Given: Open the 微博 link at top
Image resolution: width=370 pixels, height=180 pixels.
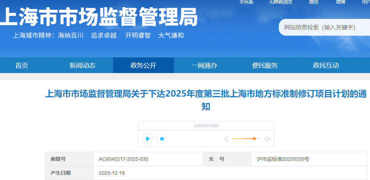Looking at the screenshot, I should point(341,2).
